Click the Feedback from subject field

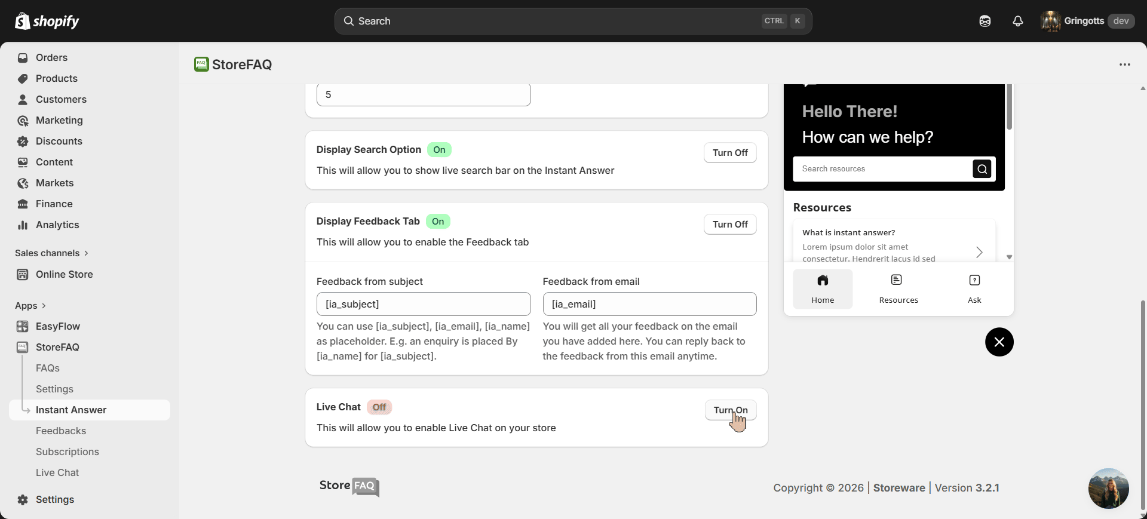tap(424, 304)
